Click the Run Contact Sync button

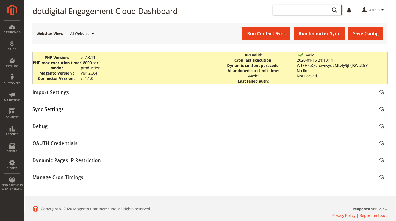point(266,33)
